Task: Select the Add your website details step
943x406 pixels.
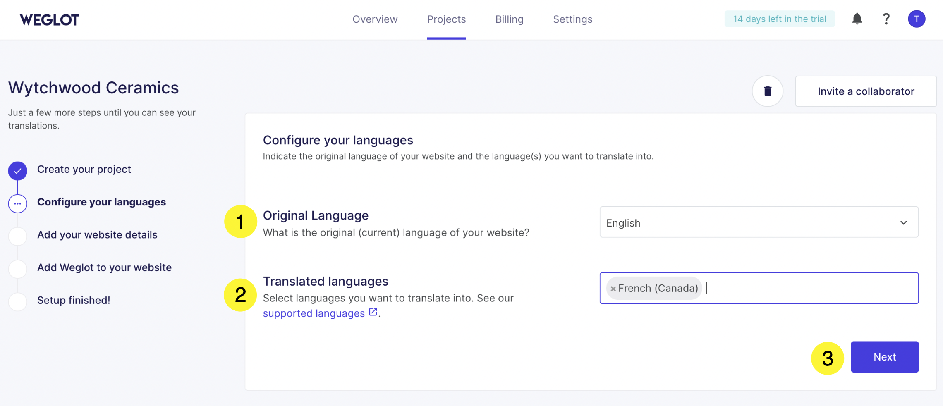Action: coord(97,234)
